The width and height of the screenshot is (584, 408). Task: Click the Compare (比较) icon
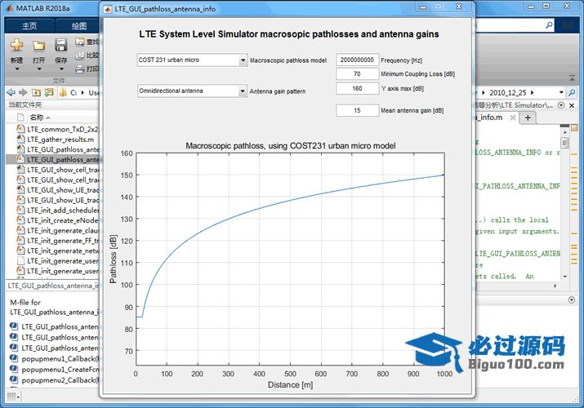tap(80, 55)
